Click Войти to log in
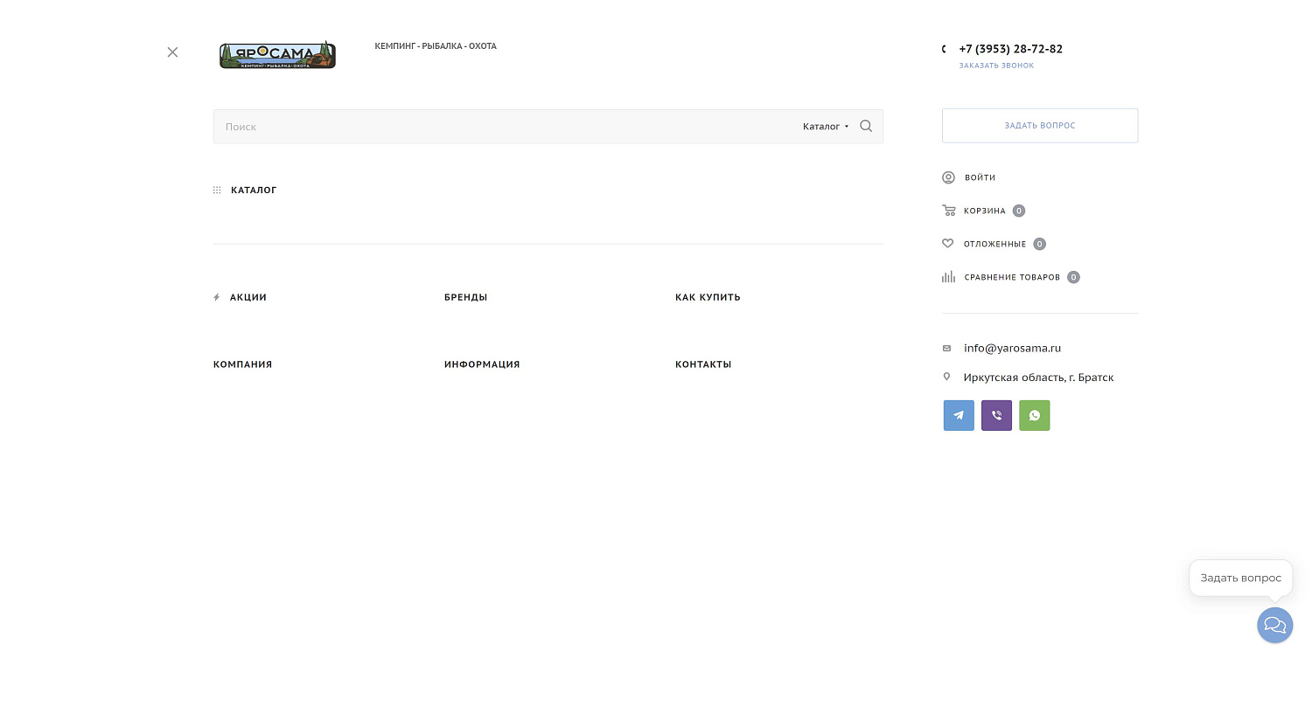This screenshot has height=714, width=1312. 980,177
